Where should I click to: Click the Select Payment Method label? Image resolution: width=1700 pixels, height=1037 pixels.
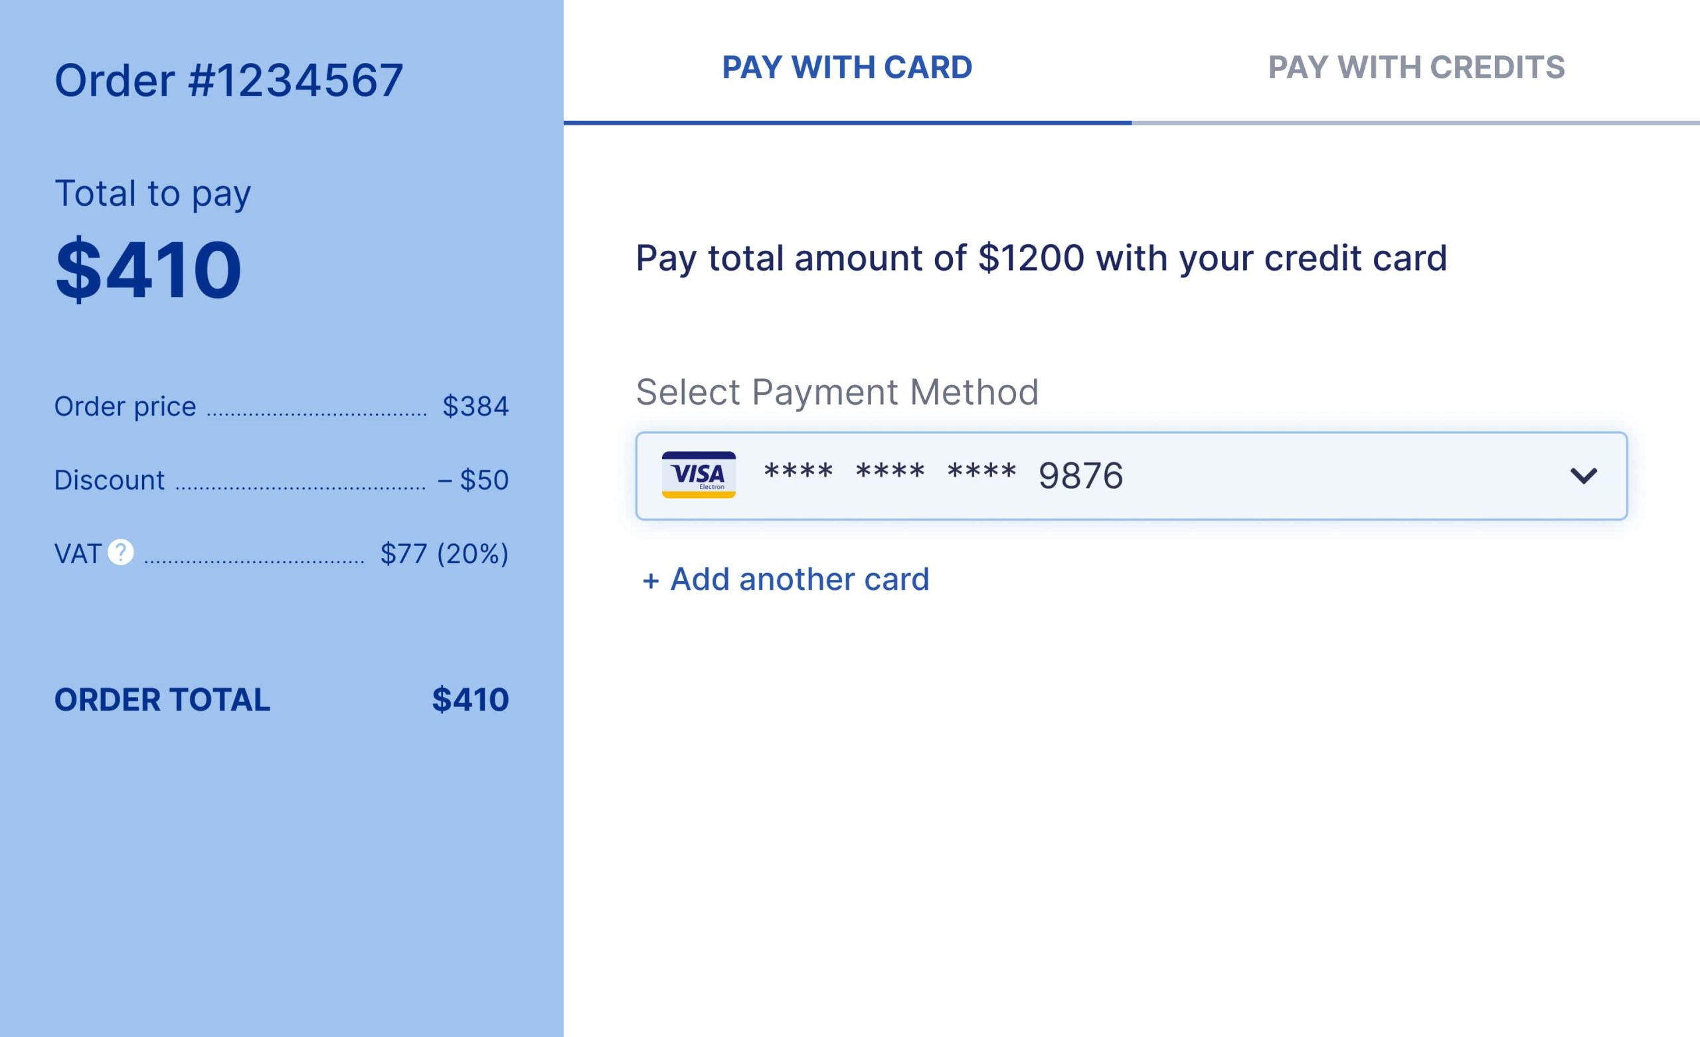click(837, 392)
